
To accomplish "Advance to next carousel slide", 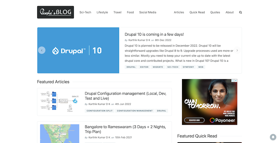I will [x=237, y=50].
